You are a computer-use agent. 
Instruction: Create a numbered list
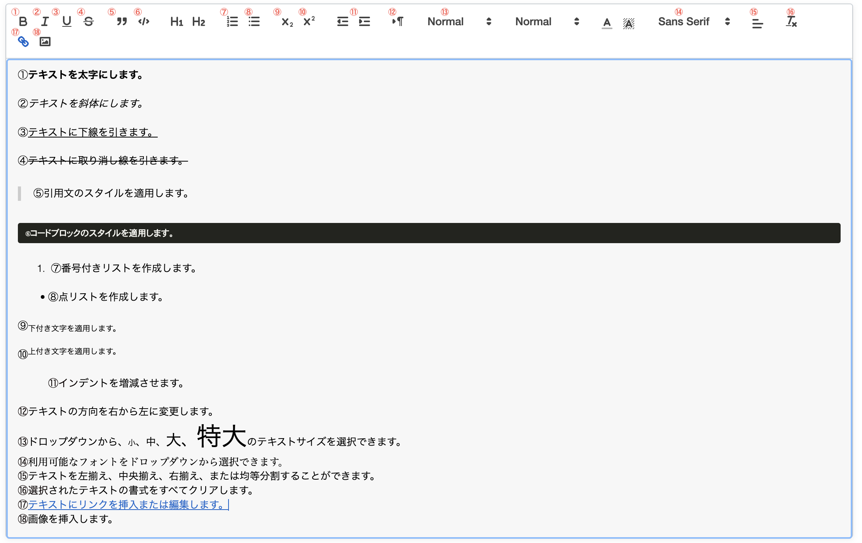tap(232, 22)
